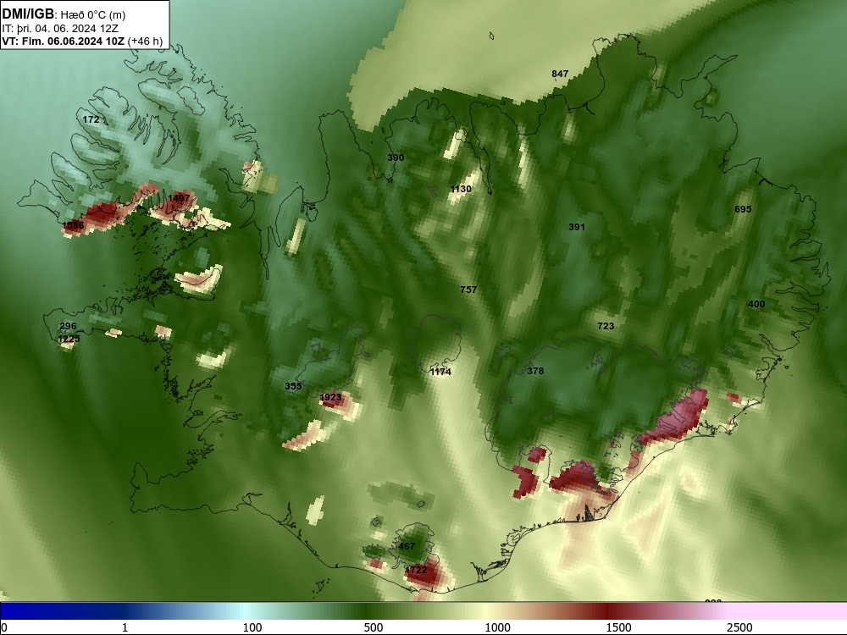Click the 757 map value

coord(468,290)
